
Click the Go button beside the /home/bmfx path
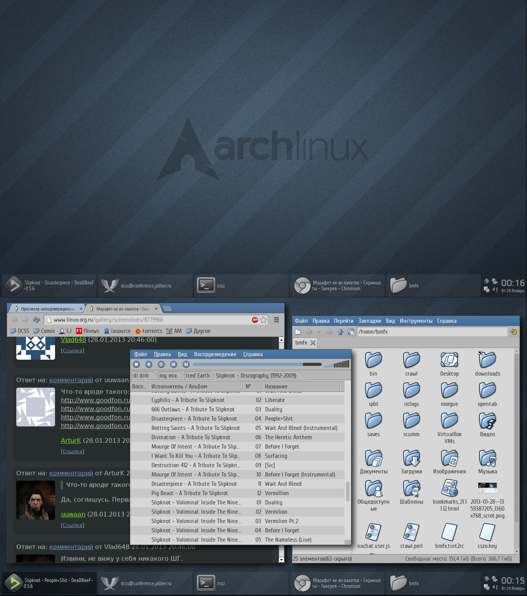click(x=513, y=332)
